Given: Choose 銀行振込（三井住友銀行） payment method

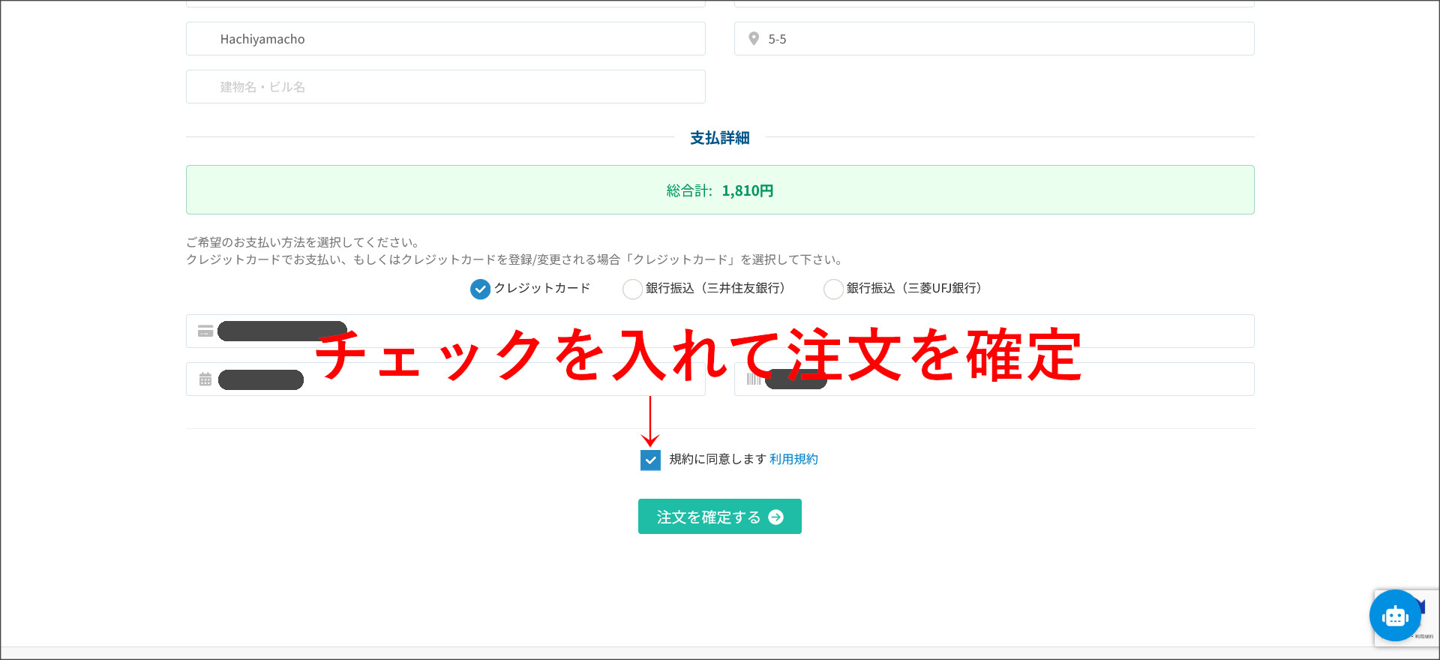Looking at the screenshot, I should tap(632, 289).
